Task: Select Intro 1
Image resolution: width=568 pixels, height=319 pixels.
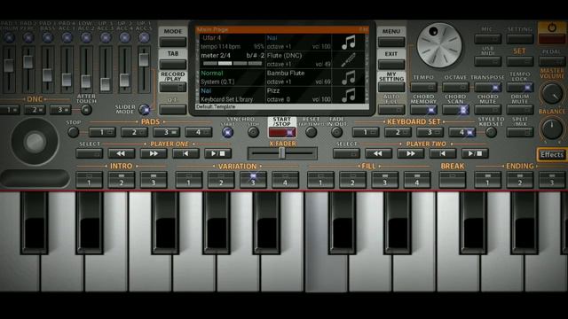Action: 89,180
